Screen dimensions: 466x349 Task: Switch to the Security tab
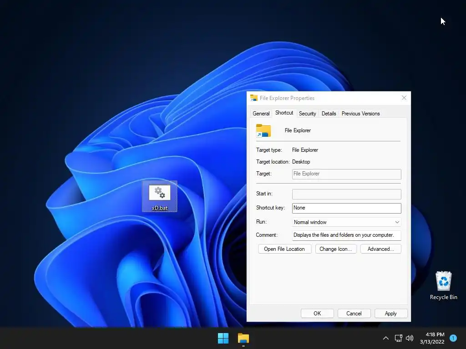307,113
